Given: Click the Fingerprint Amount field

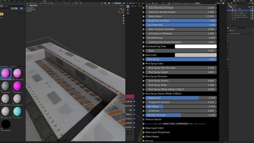Looking at the screenshot, I should (181, 102).
